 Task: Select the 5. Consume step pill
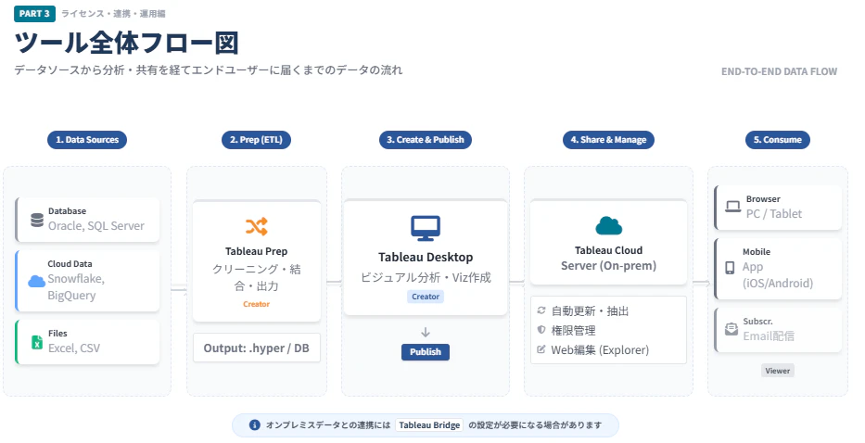coord(777,140)
